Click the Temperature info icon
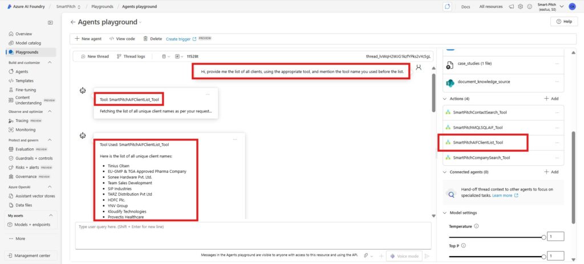 click(x=476, y=226)
